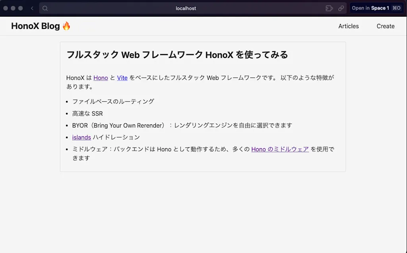Copy page link with the chain icon
Viewport: 407px width, 253px height.
(x=341, y=8)
